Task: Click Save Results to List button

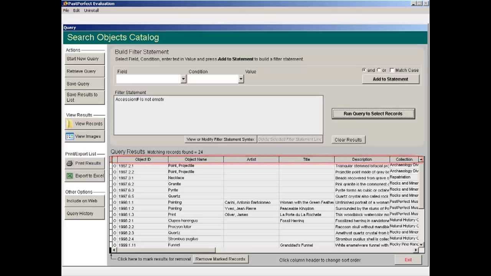Action: [84, 97]
